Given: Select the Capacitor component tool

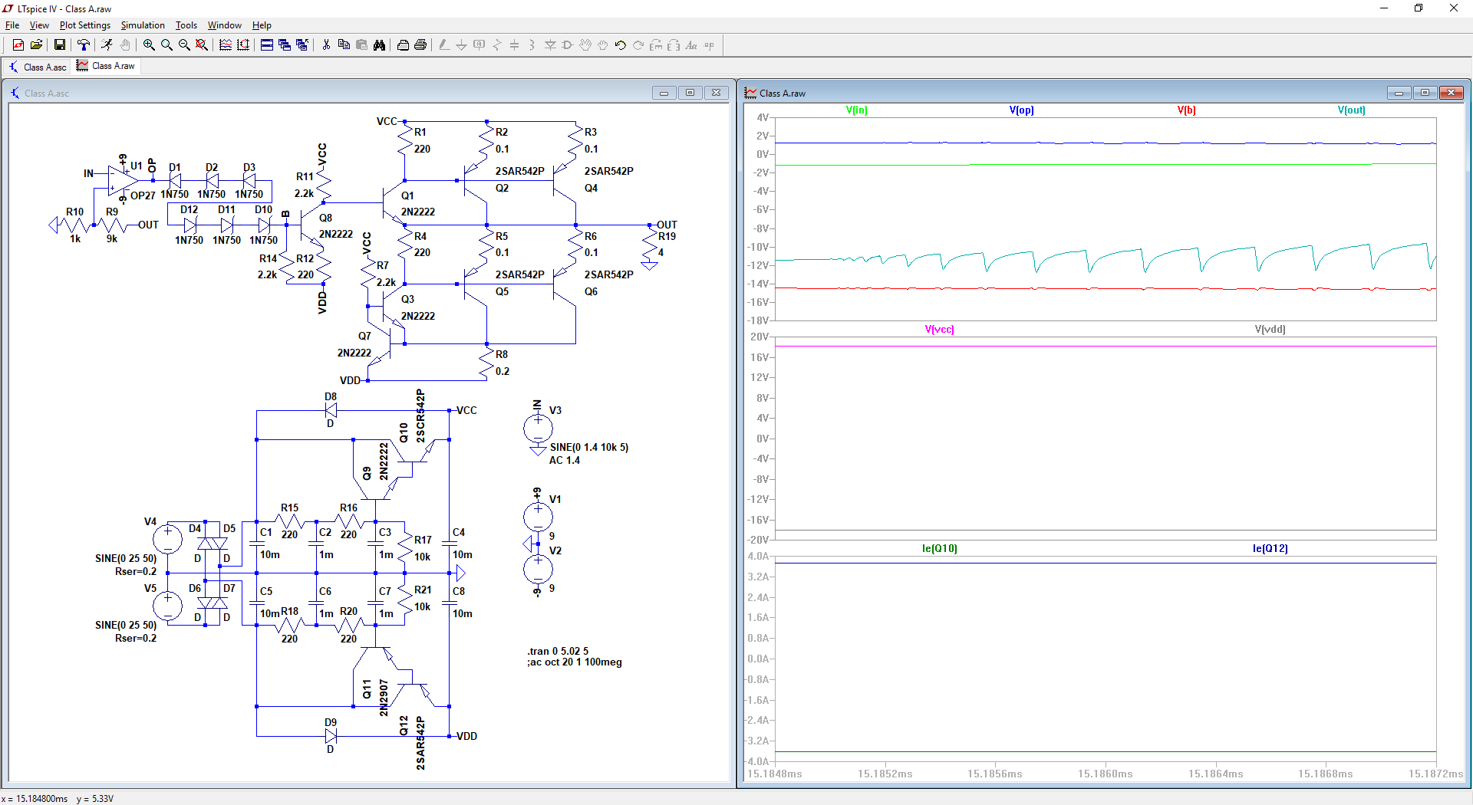Looking at the screenshot, I should [x=514, y=45].
